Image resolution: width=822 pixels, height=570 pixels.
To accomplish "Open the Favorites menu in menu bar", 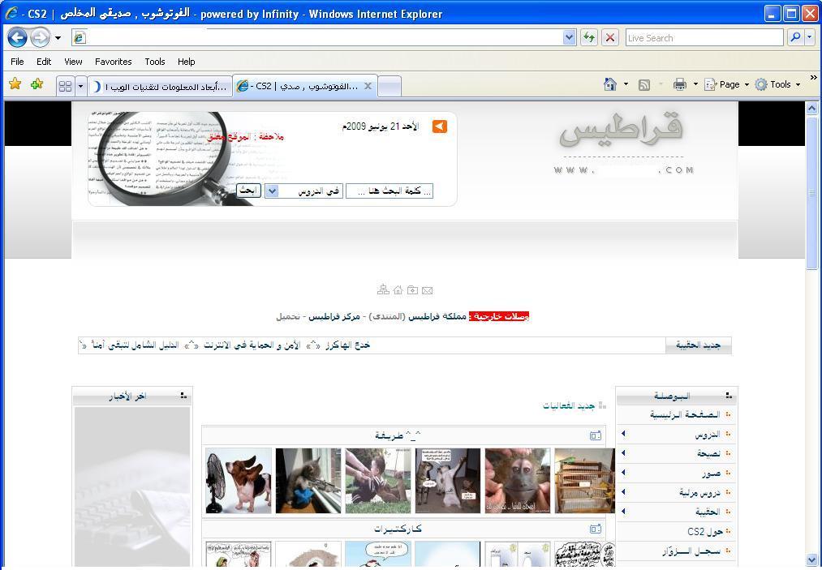I will point(113,62).
